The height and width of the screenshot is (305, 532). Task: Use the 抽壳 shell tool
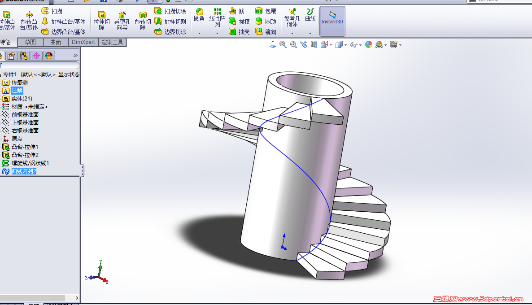[239, 31]
